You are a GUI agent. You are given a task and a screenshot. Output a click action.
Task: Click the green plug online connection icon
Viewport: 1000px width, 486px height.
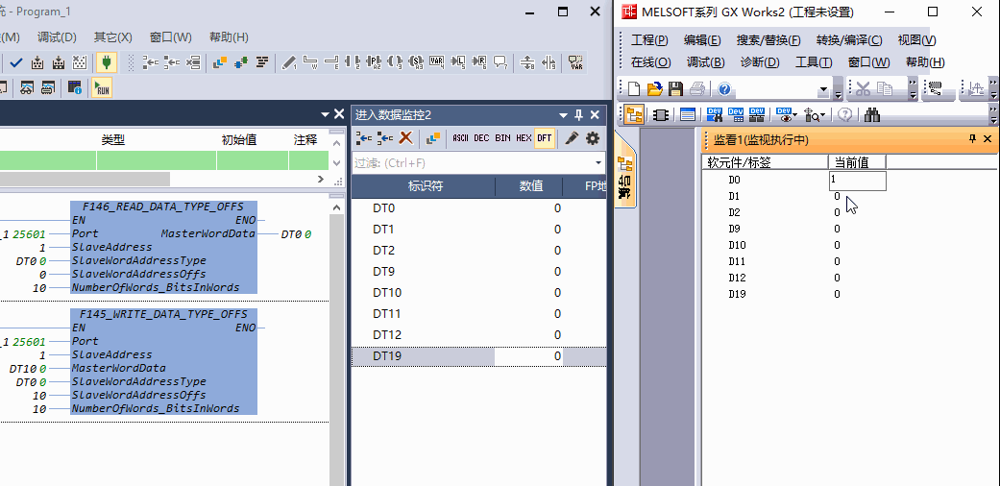107,63
